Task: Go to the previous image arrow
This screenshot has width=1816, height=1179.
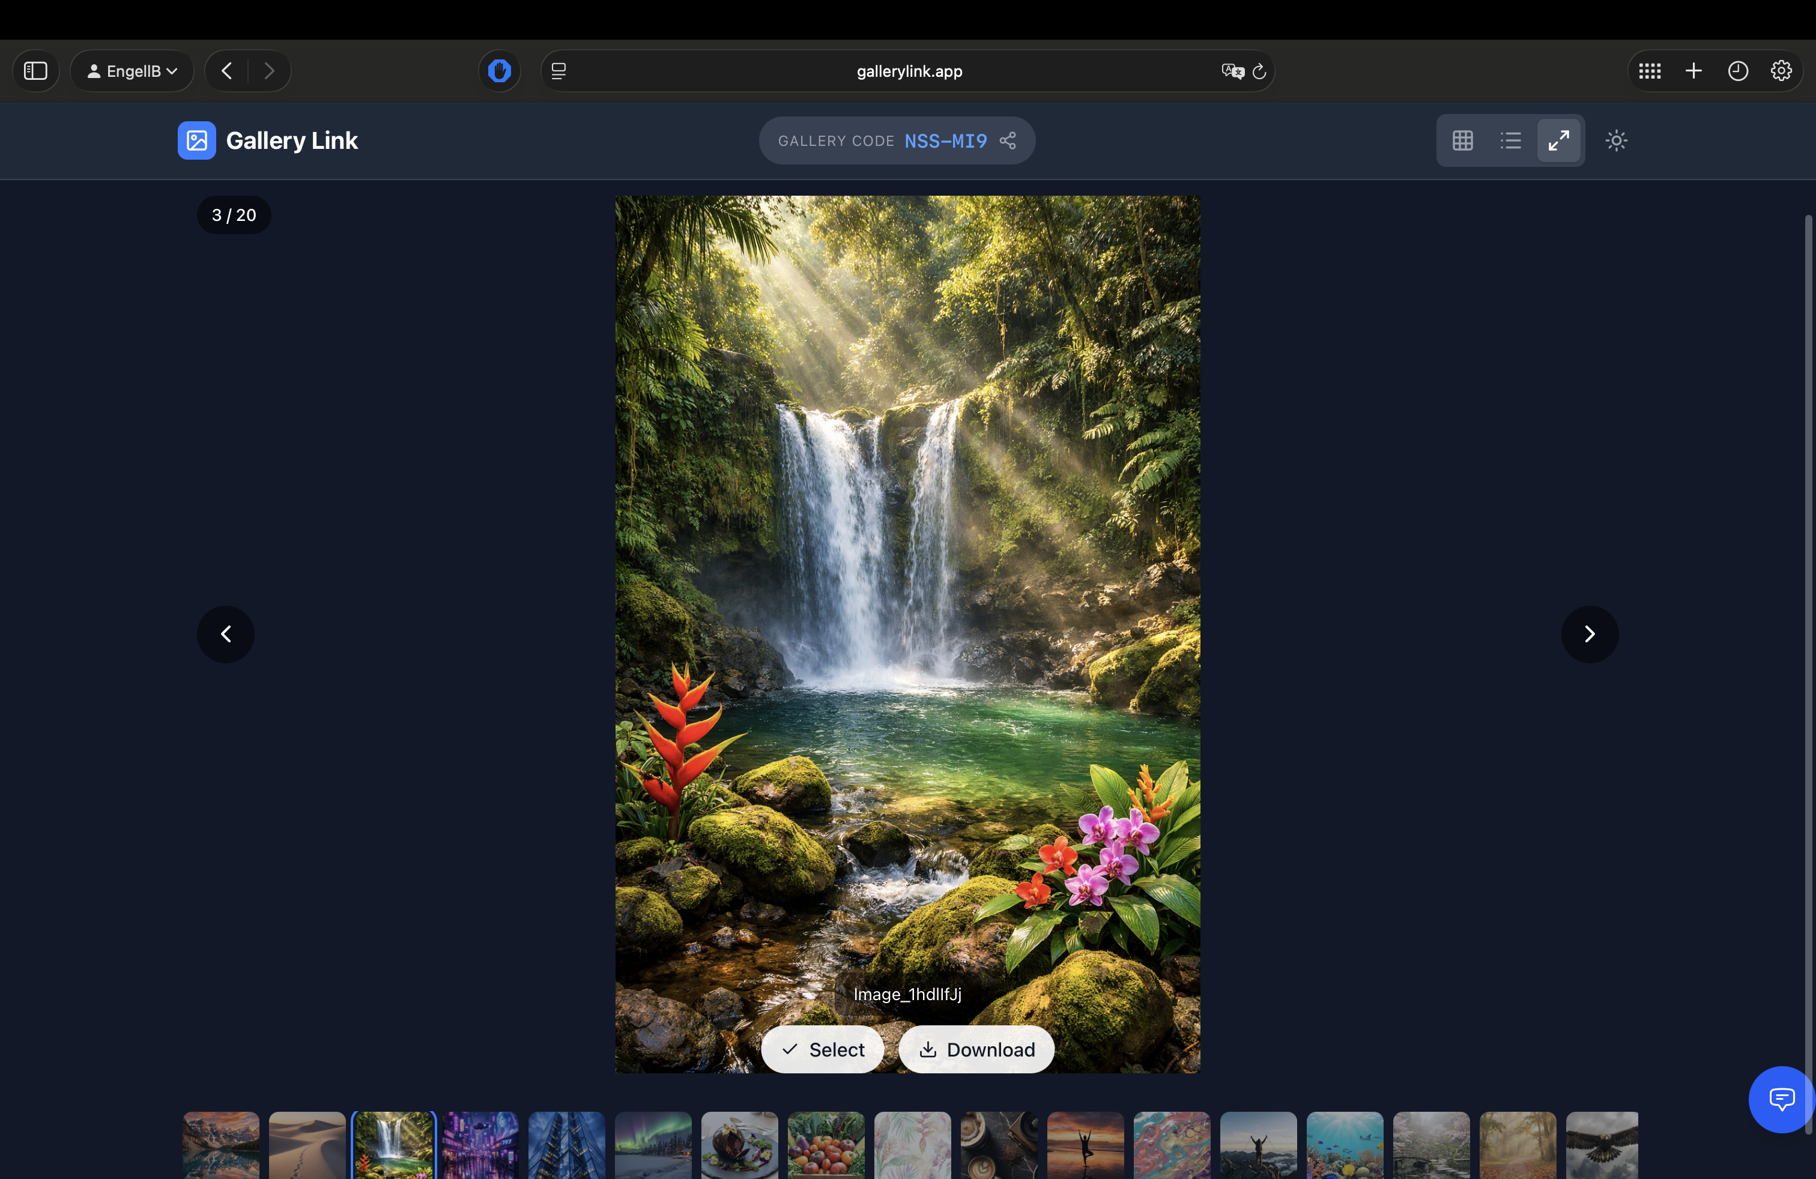Action: point(226,634)
